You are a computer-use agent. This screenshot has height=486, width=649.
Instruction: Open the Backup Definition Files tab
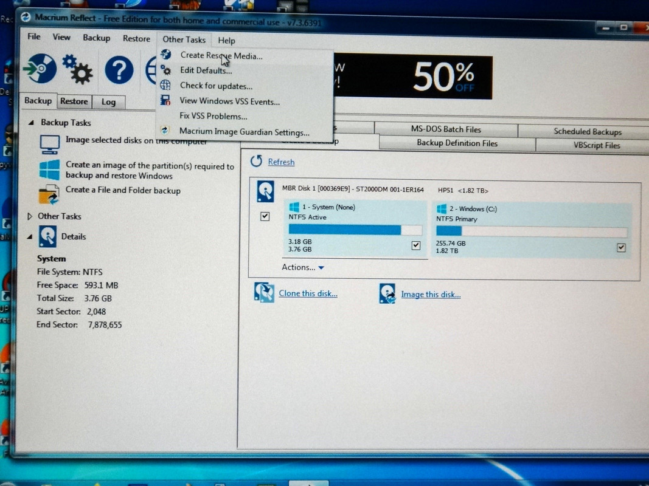(457, 143)
